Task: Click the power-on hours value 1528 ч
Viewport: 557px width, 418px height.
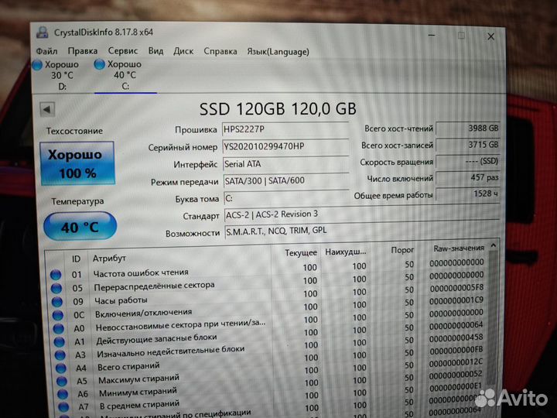Action: [x=467, y=194]
